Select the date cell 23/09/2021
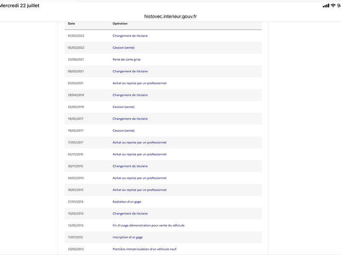This screenshot has width=341, height=255. tap(76, 59)
